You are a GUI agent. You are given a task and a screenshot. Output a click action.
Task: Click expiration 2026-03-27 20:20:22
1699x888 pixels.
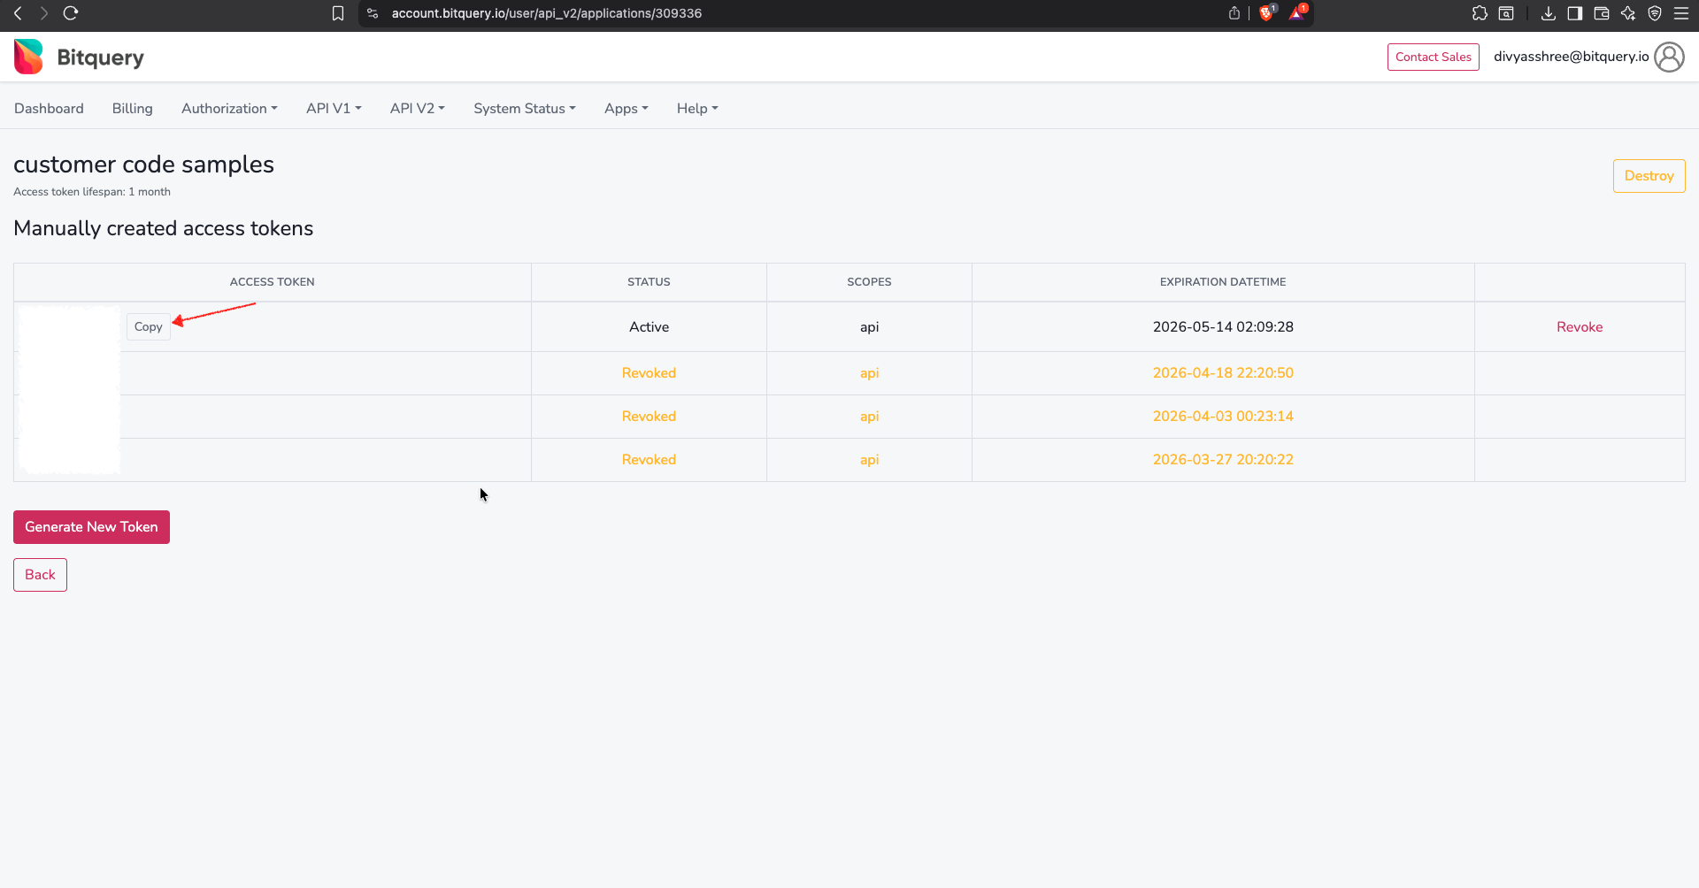coord(1223,460)
